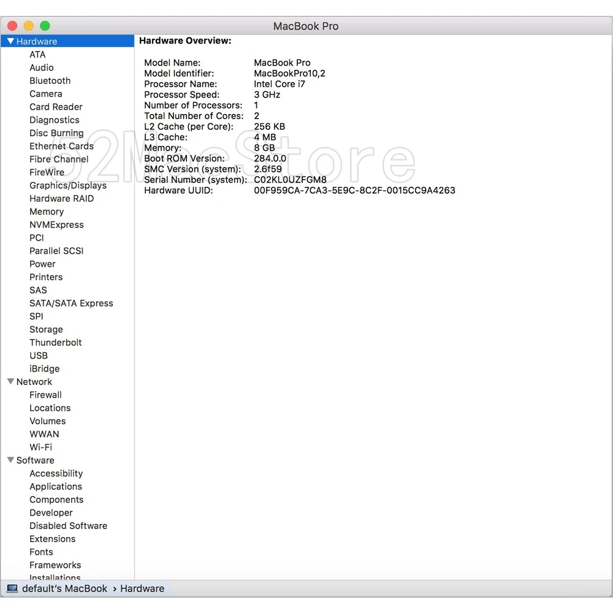Open the NVMExpress item
The width and height of the screenshot is (613, 613).
point(56,225)
